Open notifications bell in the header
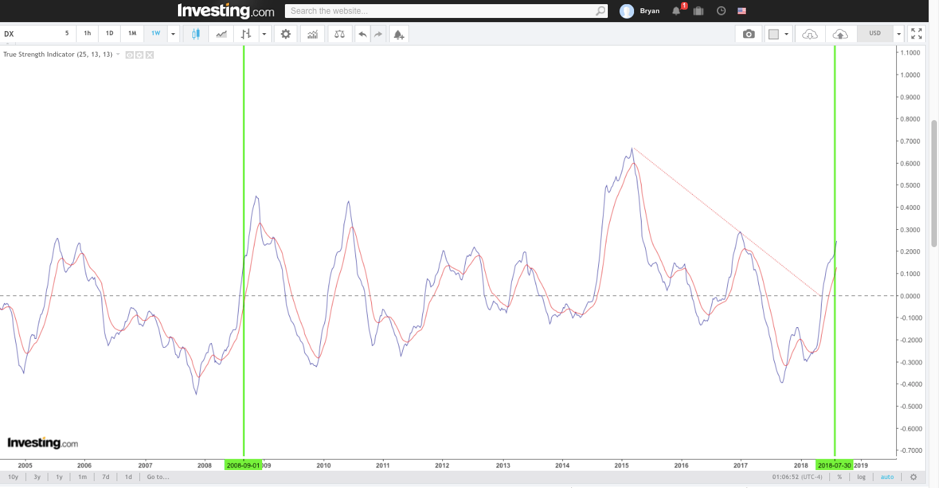This screenshot has height=488, width=939. pos(676,10)
